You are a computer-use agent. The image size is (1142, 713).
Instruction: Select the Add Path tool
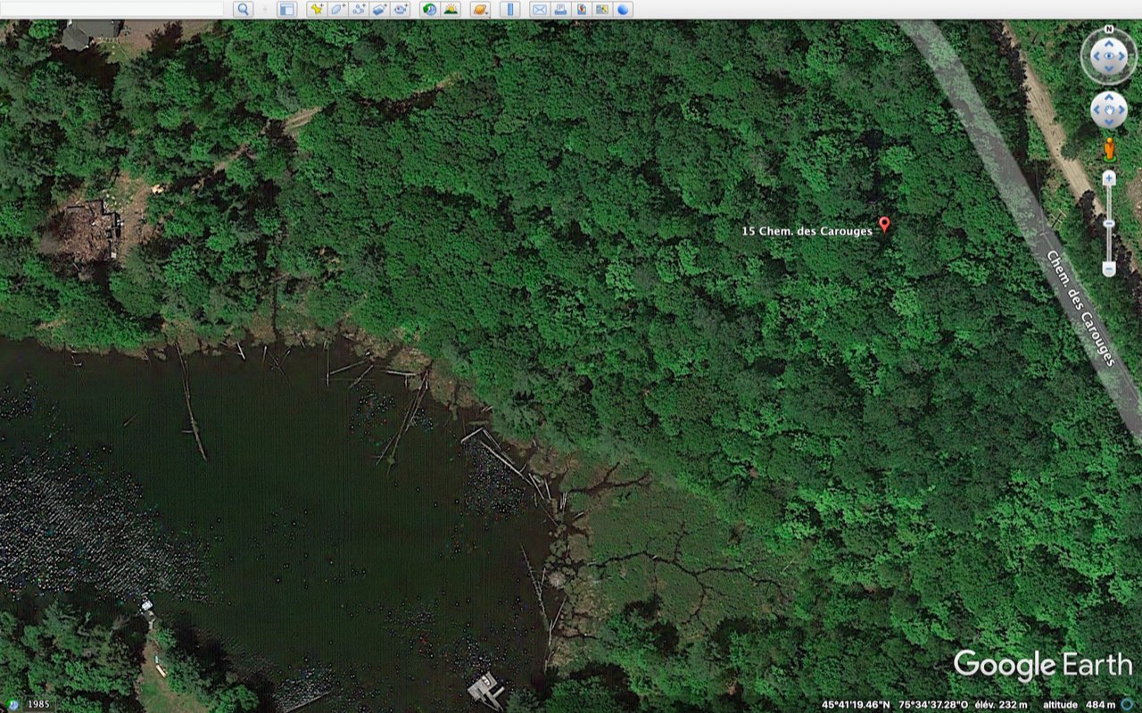pyautogui.click(x=360, y=9)
